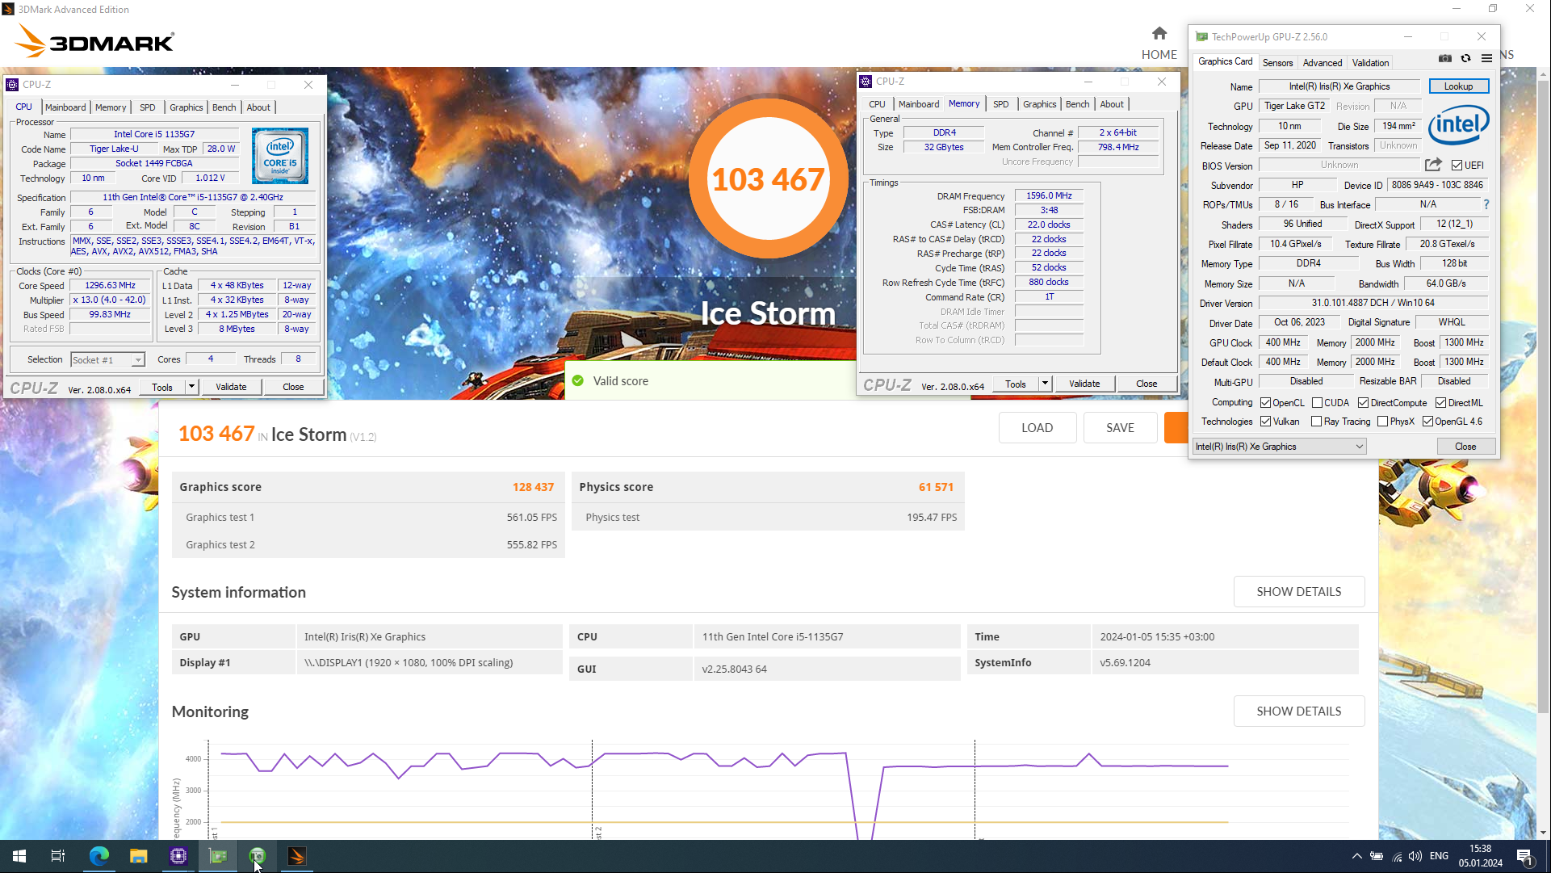Image resolution: width=1551 pixels, height=873 pixels.
Task: Click the Intel logo in GPU-Z
Action: pos(1458,124)
